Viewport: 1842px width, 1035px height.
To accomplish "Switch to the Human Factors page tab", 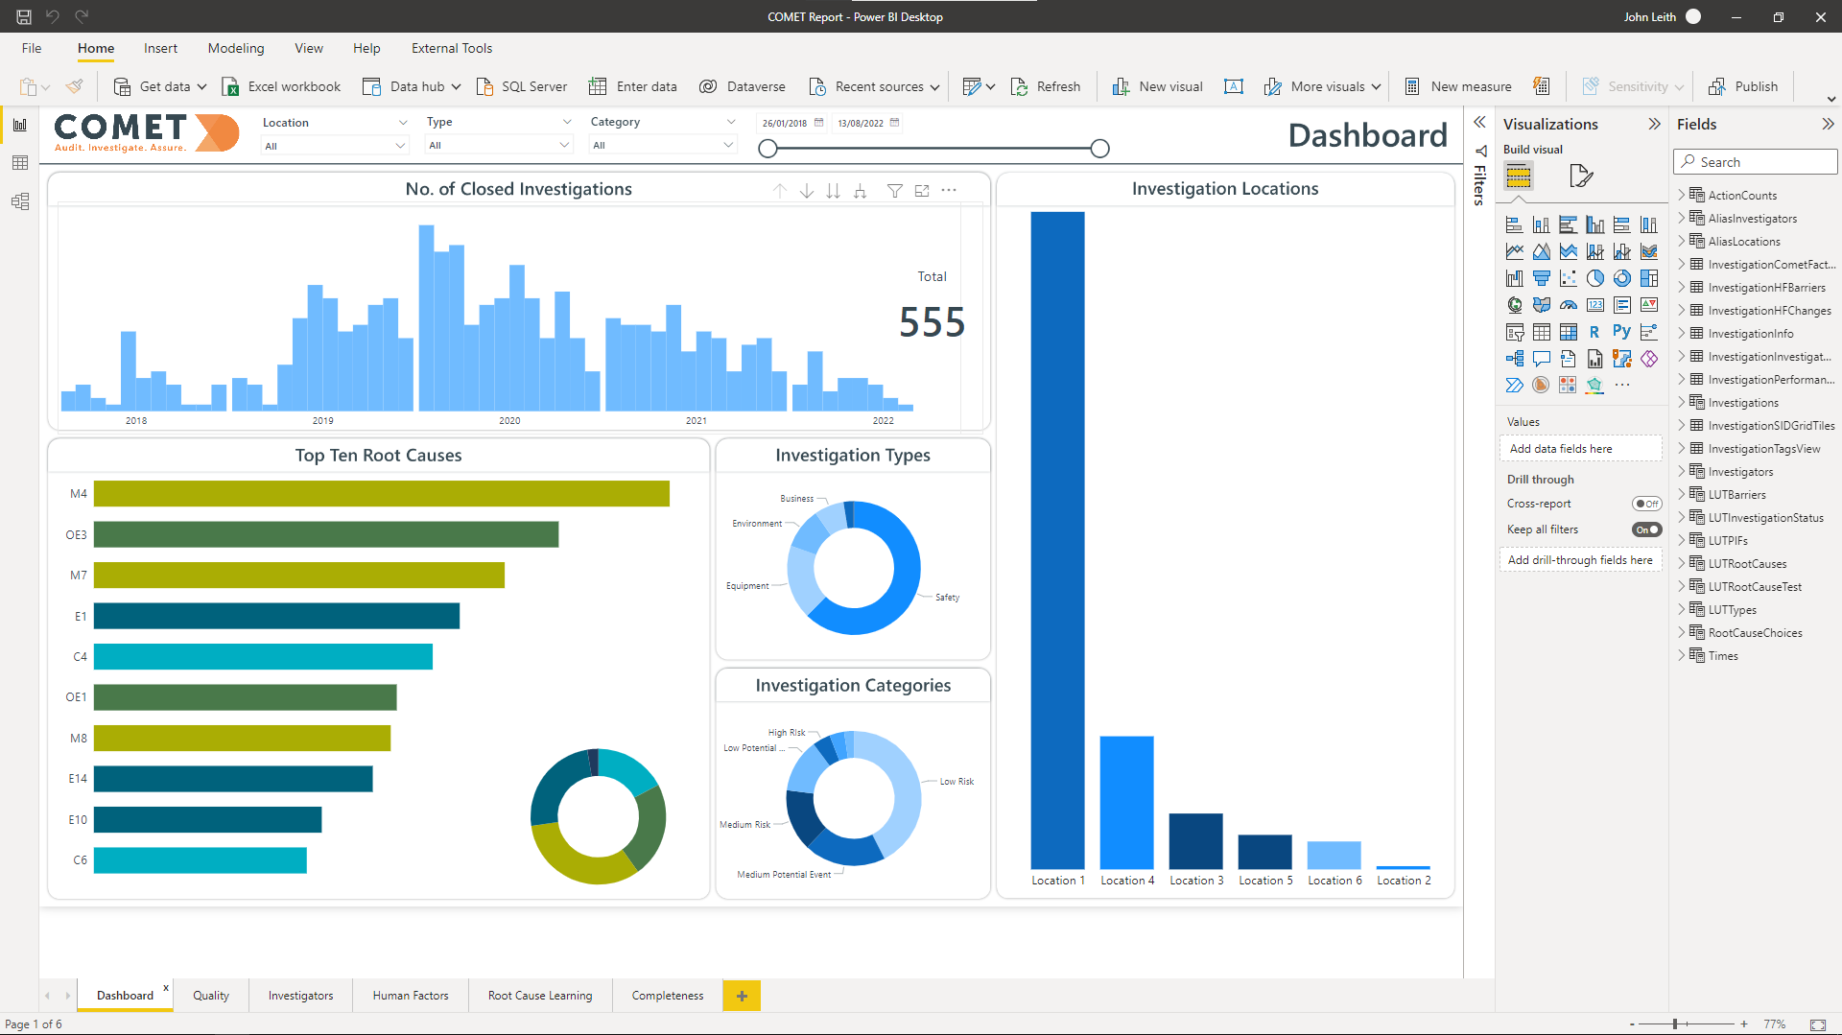I will pyautogui.click(x=410, y=996).
